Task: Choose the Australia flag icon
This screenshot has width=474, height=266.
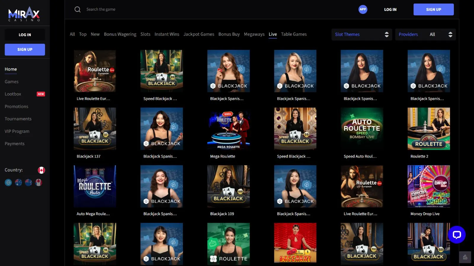Action: (x=18, y=183)
